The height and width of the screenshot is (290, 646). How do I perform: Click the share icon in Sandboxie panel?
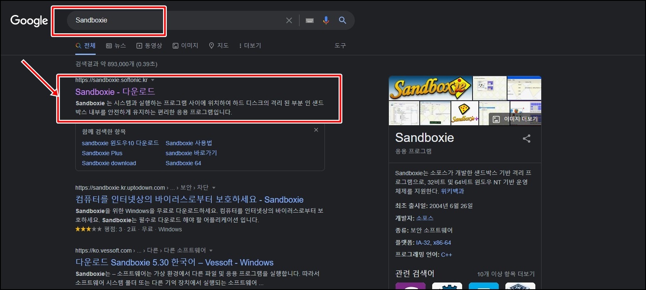pyautogui.click(x=527, y=139)
